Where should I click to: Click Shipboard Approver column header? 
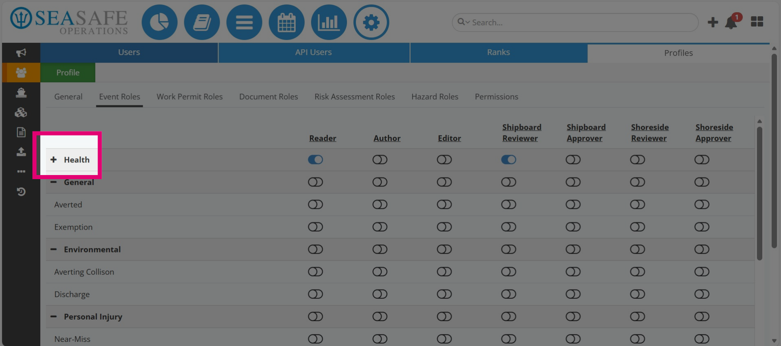(x=586, y=133)
